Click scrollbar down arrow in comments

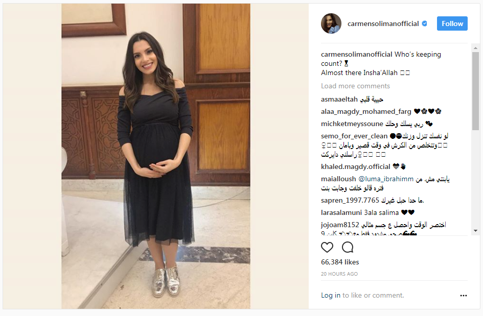(x=475, y=230)
